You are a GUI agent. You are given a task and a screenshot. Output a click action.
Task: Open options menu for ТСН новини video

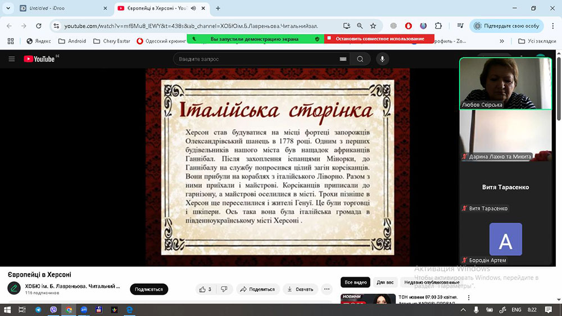click(469, 297)
